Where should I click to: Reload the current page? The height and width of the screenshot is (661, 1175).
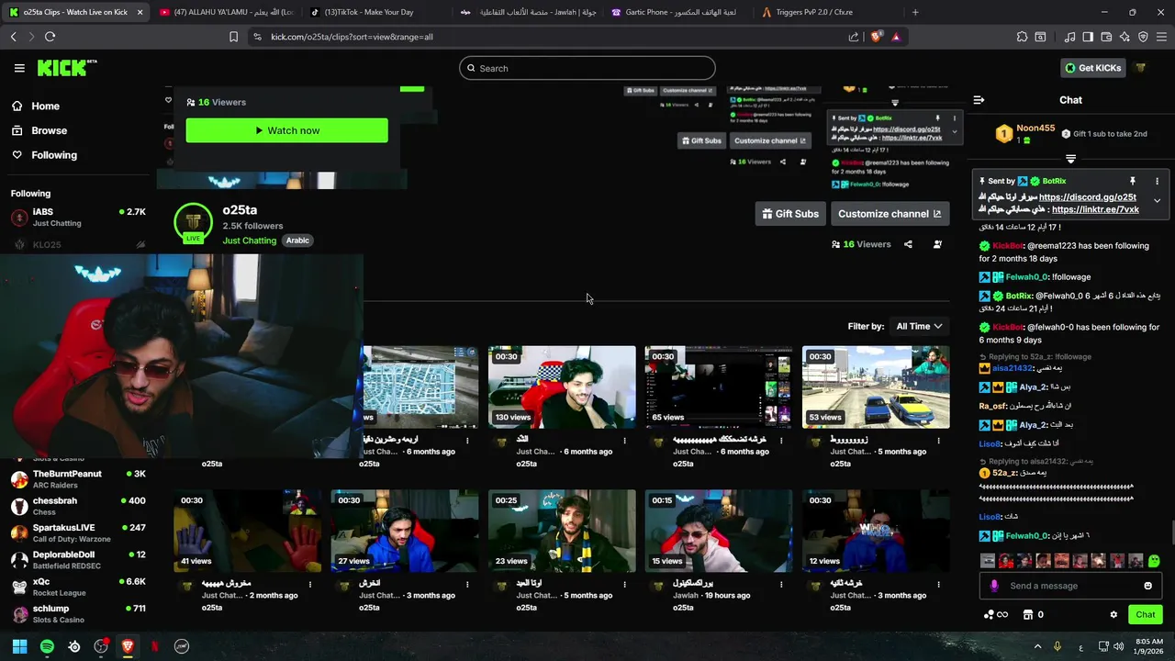(x=50, y=37)
